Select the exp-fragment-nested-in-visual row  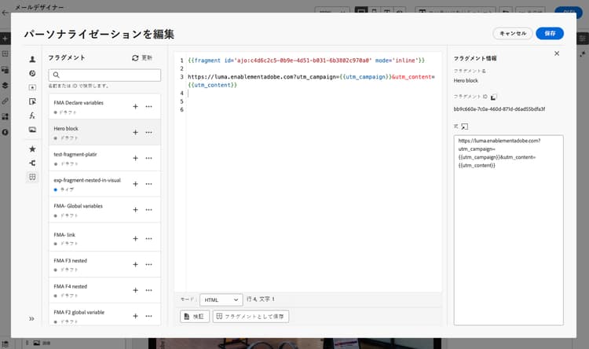pyautogui.click(x=104, y=184)
